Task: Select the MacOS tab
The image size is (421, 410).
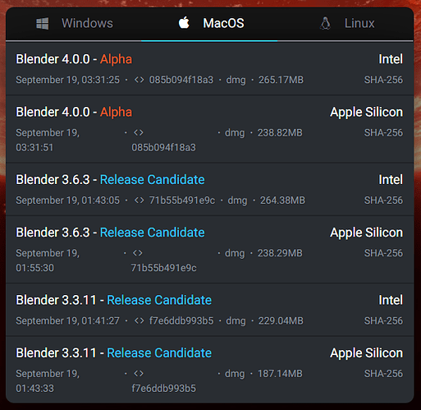Action: click(209, 24)
